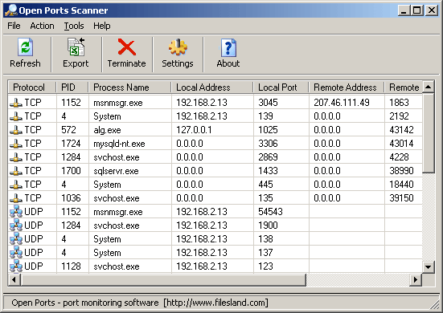
Task: Select TCP icon in the local port 2869 row
Action: click(16, 157)
